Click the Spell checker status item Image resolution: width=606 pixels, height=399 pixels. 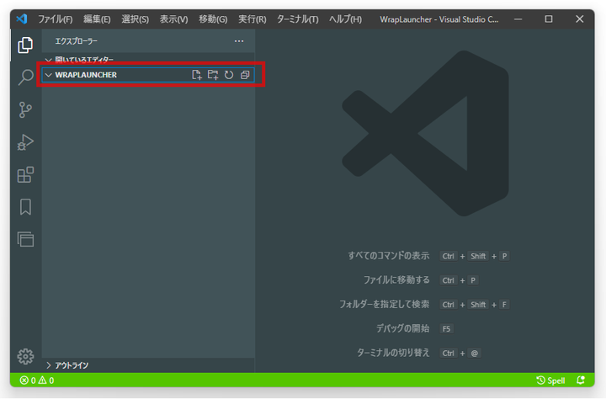coord(550,380)
